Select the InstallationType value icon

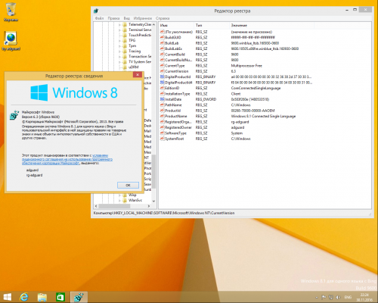(163, 94)
